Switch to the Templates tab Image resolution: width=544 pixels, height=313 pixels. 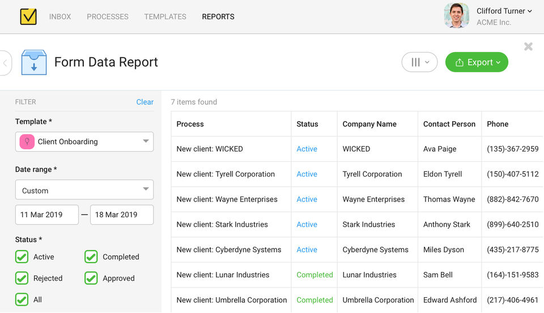[165, 16]
